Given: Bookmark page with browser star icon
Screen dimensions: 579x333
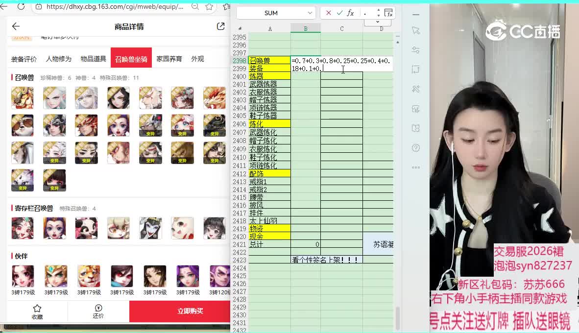Looking at the screenshot, I should 209,6.
